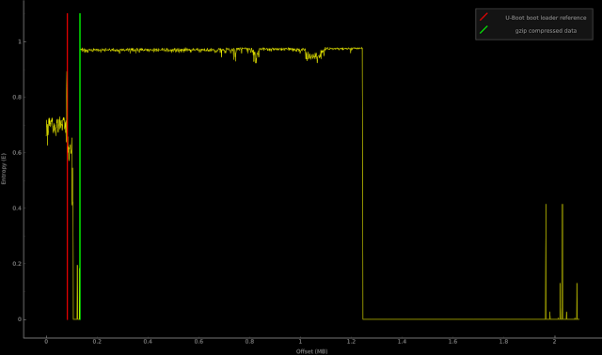
Task: Click the 0.6 tick on the entropy axis
Action: tap(17, 152)
